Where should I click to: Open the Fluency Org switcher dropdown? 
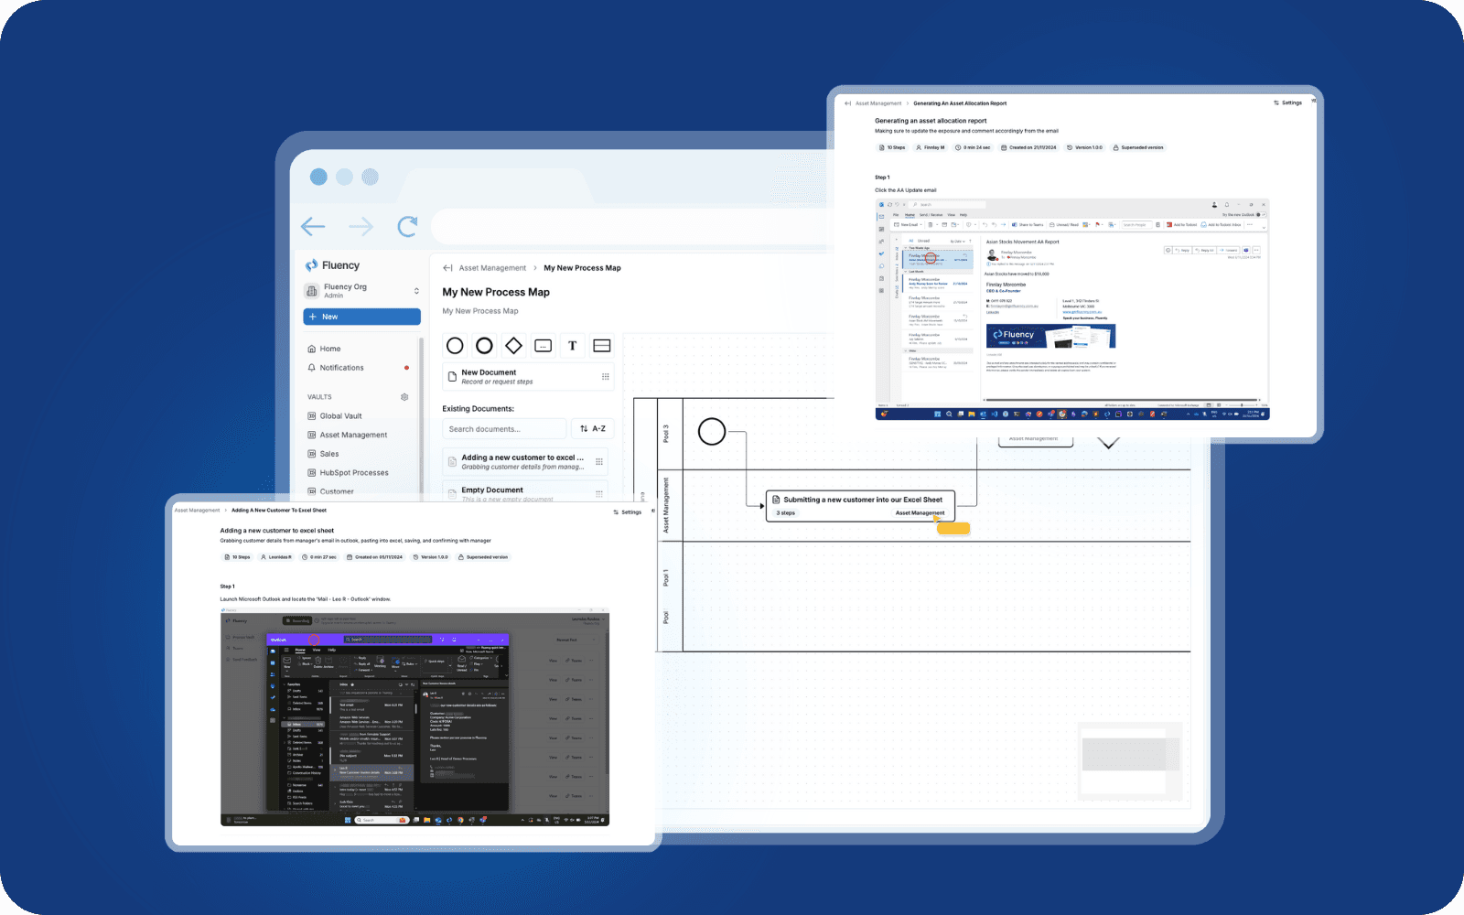(x=361, y=291)
